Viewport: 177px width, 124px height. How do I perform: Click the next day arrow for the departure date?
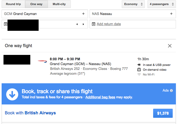pyautogui.click(x=83, y=24)
